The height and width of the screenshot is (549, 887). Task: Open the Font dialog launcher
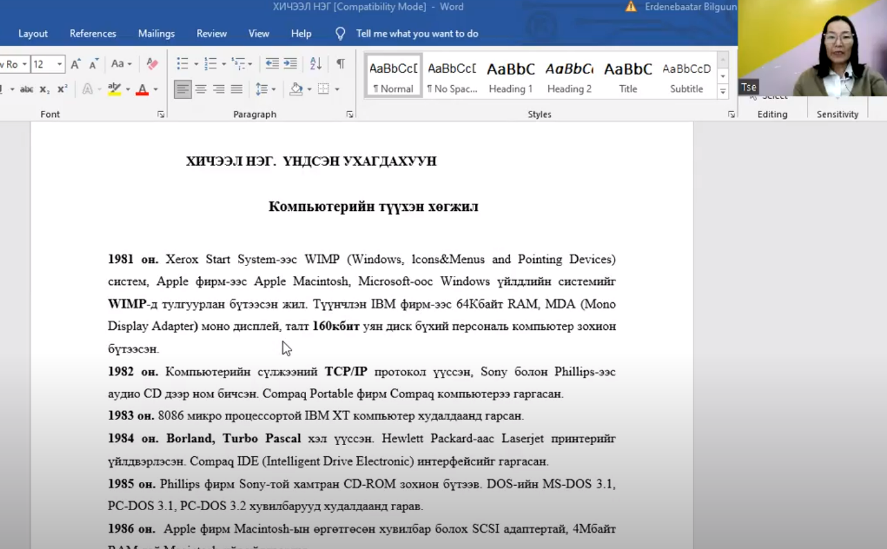coord(161,115)
